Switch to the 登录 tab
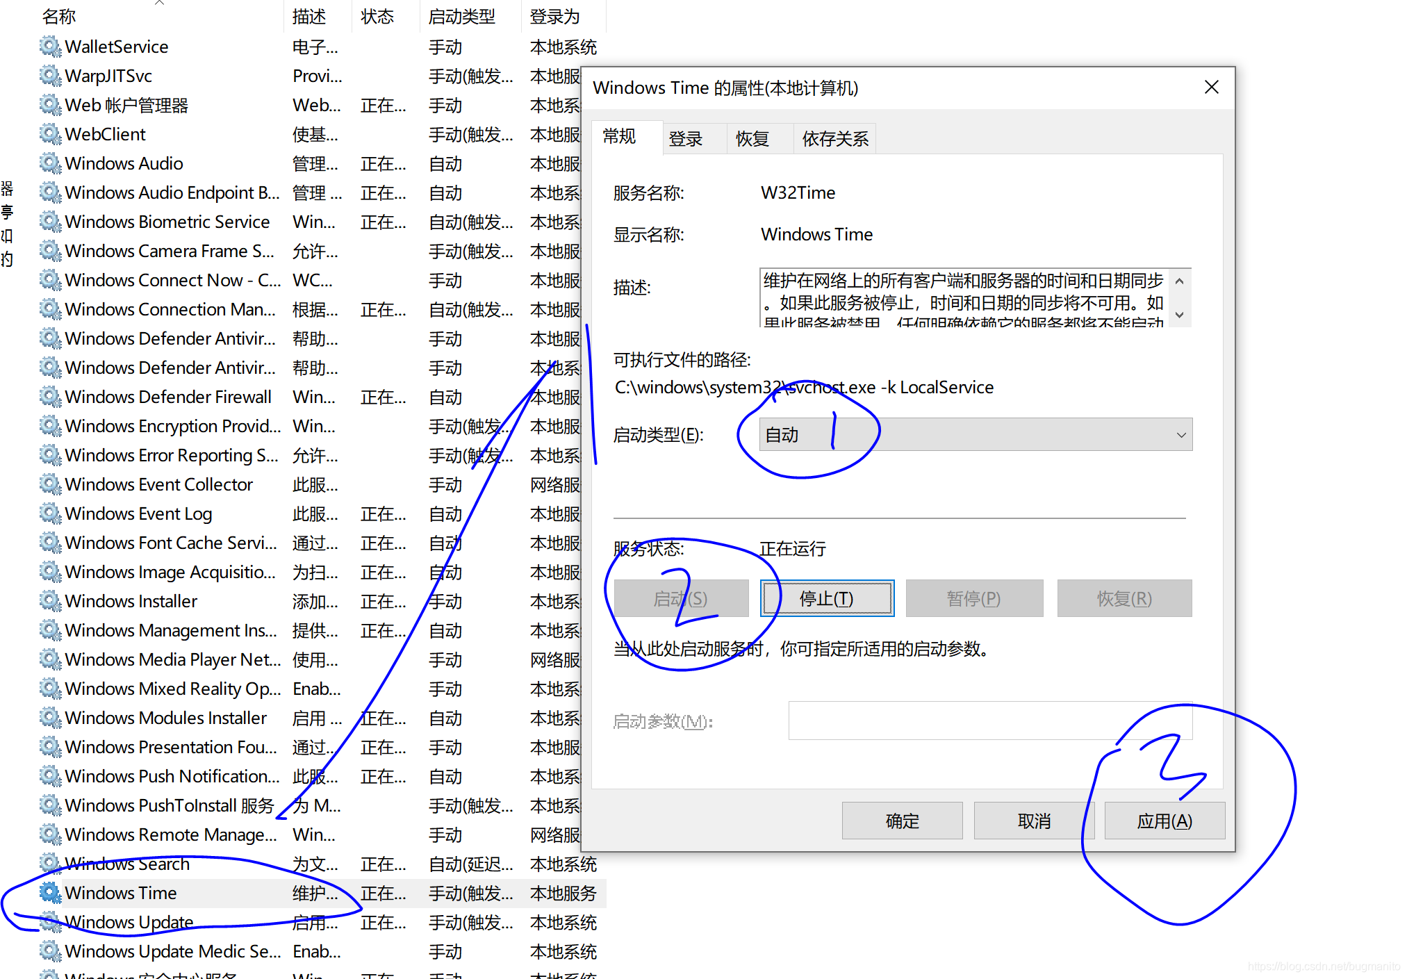Screen dimensions: 1407x979 coord(685,139)
